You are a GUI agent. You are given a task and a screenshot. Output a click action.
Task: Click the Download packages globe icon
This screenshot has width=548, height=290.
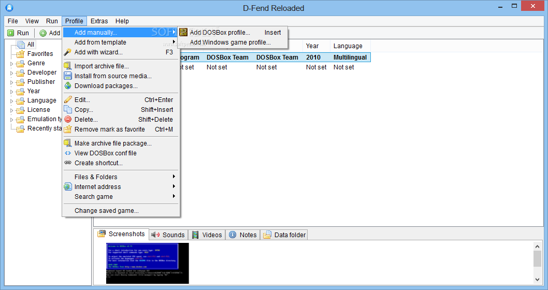click(x=68, y=85)
